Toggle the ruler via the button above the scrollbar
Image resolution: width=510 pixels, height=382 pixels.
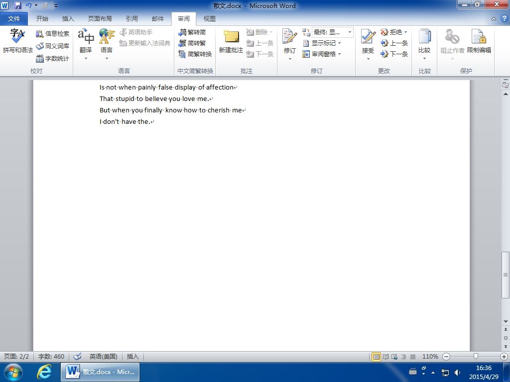click(x=506, y=85)
